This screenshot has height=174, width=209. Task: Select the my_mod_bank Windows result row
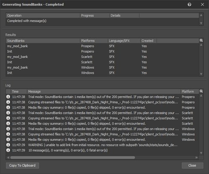click(103, 68)
